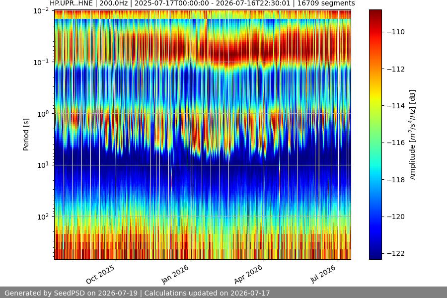Click the -122 colorbar tick label
The height and width of the screenshot is (298, 447).
(x=396, y=253)
